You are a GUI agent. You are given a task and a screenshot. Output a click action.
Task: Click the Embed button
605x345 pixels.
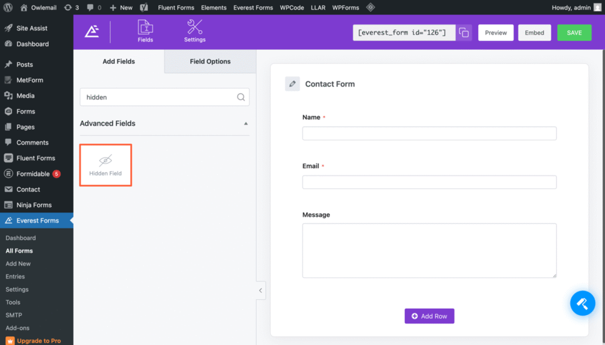(x=534, y=32)
